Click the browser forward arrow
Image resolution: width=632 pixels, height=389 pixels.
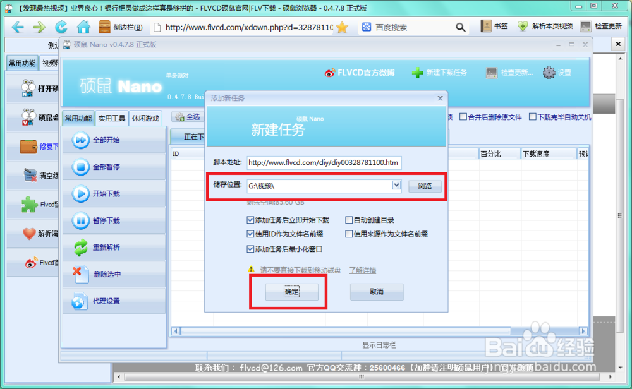pos(39,27)
